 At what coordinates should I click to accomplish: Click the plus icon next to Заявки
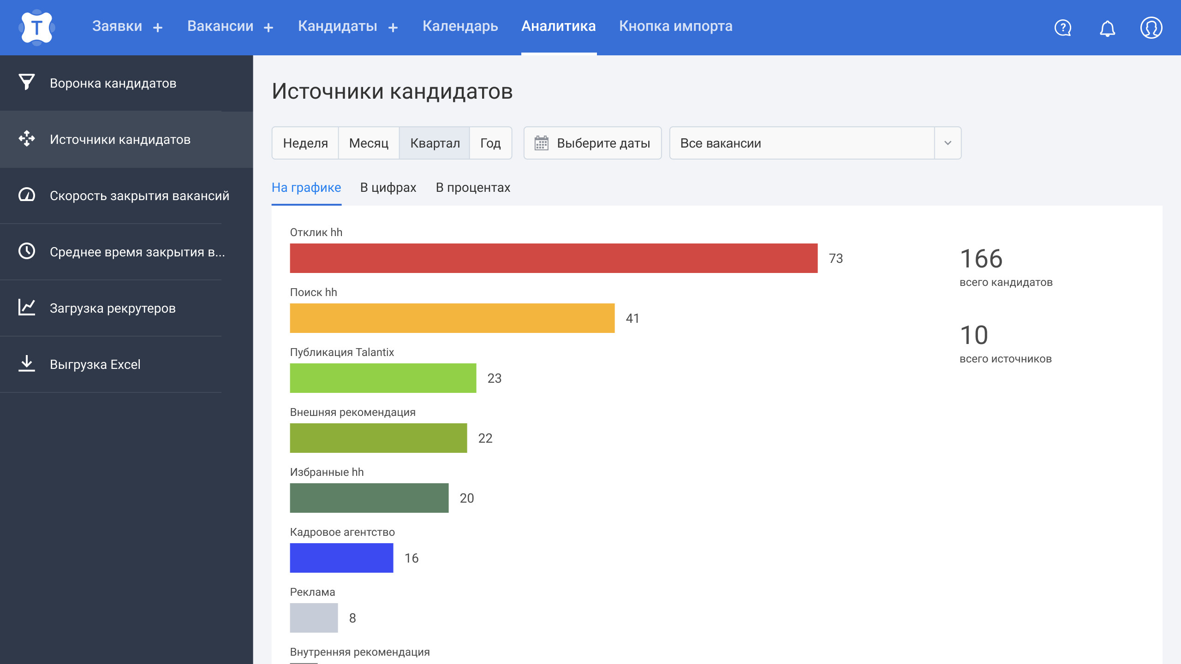(x=158, y=28)
